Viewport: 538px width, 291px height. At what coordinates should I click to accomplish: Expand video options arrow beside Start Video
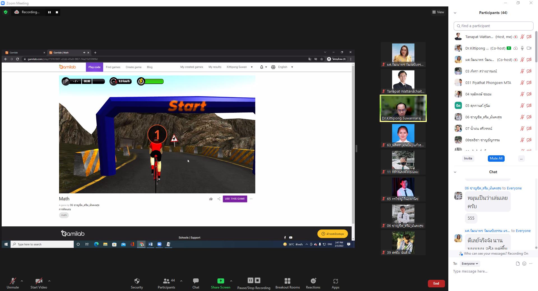(x=49, y=281)
